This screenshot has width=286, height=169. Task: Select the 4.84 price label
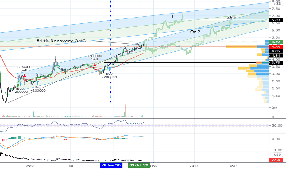(276, 56)
